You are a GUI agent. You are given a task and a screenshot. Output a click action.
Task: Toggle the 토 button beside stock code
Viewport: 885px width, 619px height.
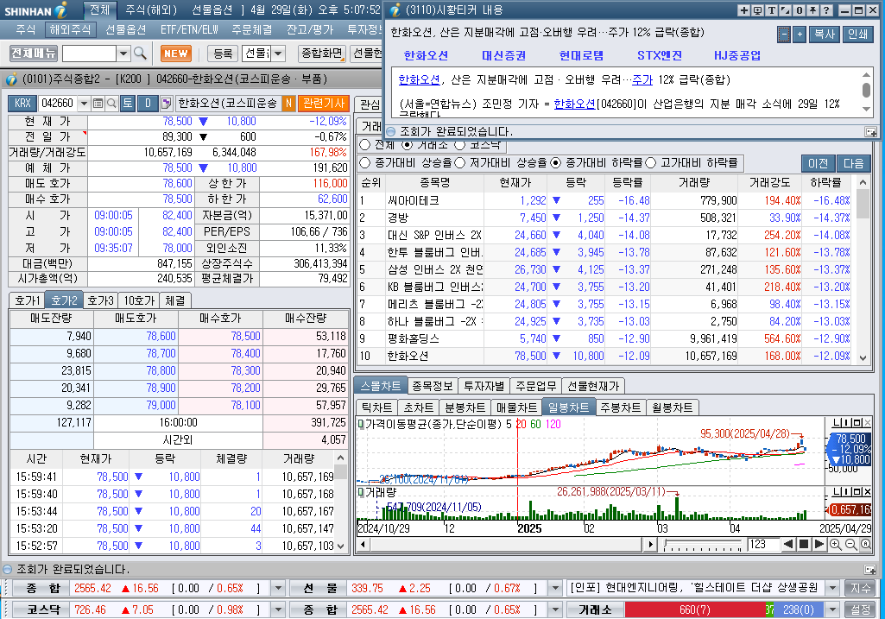[128, 104]
